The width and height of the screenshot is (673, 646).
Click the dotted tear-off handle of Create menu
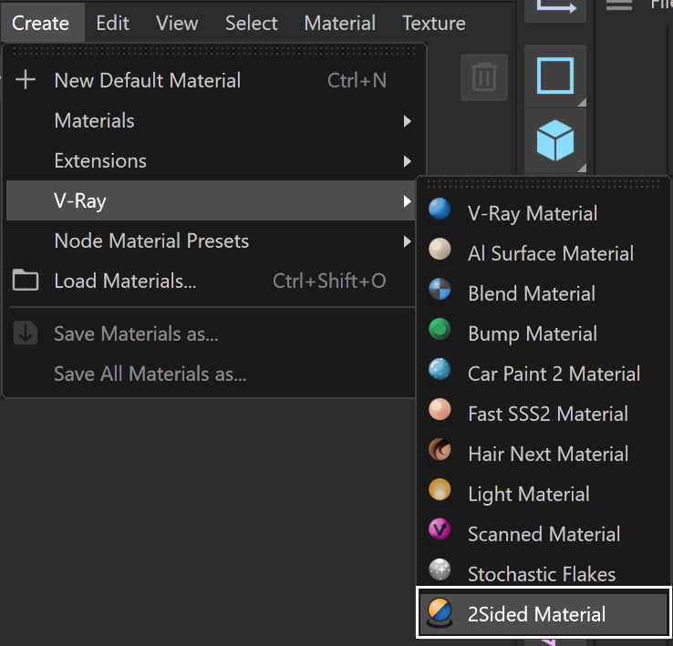tap(213, 51)
